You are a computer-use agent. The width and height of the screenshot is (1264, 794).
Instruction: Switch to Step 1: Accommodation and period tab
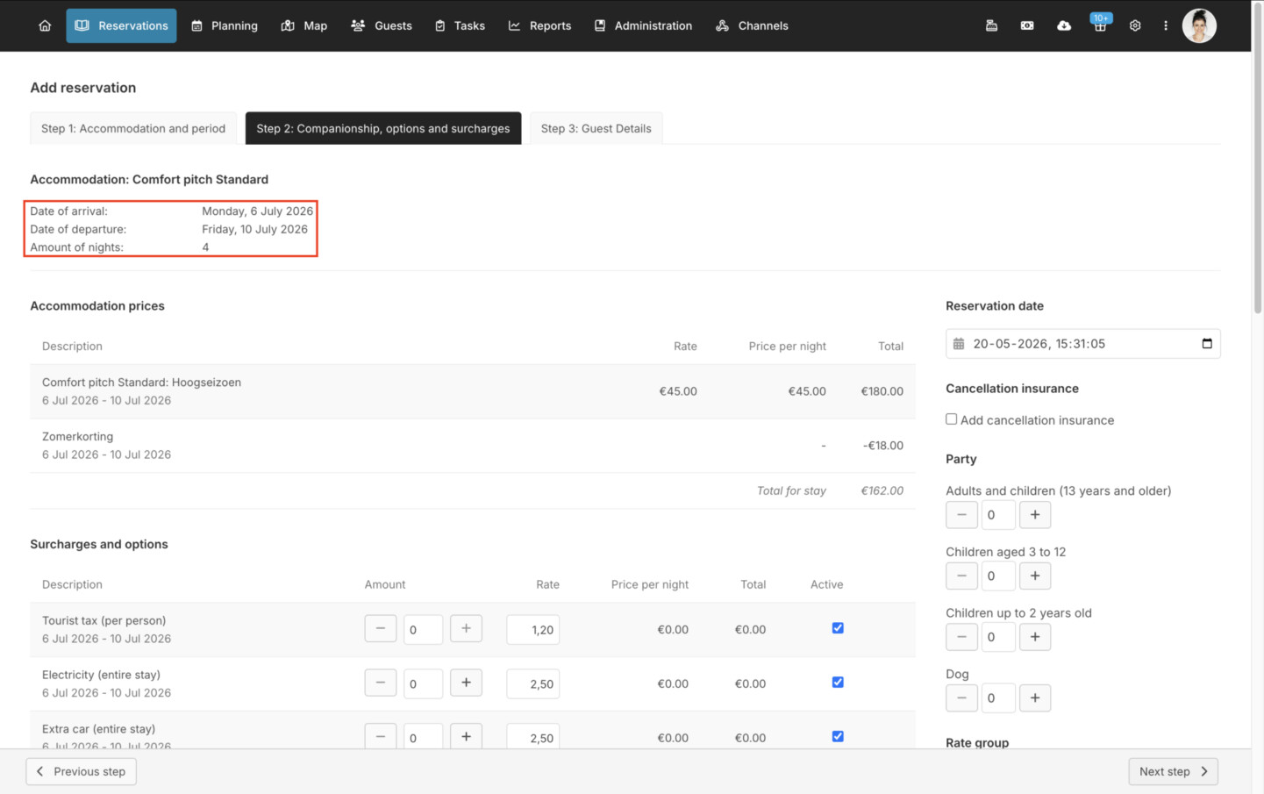[133, 128]
